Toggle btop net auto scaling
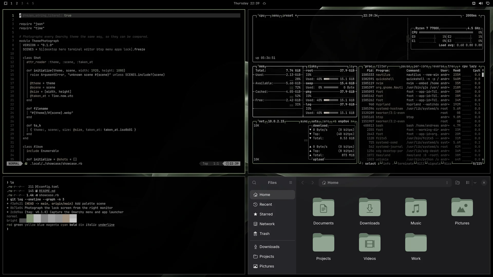 point(315,121)
